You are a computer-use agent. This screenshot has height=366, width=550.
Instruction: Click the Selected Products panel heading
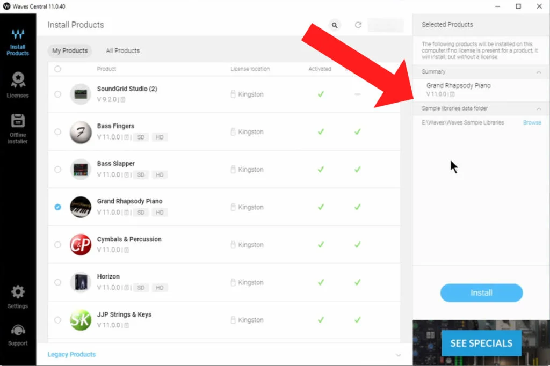(x=447, y=25)
